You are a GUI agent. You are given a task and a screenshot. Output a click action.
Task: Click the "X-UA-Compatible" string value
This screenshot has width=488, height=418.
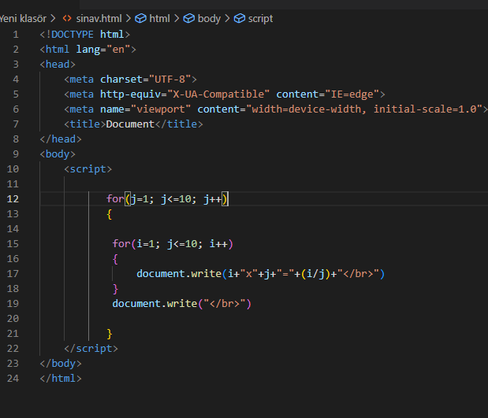tap(218, 94)
